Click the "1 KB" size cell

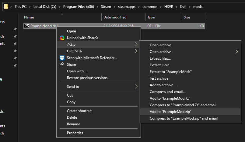tap(200, 26)
